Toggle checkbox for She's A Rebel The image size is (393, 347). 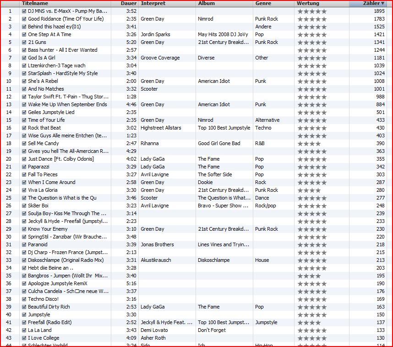(24, 81)
